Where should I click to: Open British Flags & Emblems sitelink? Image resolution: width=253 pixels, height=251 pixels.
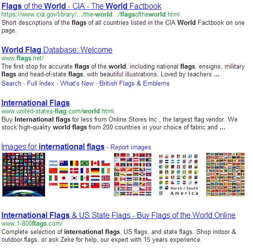tap(134, 83)
